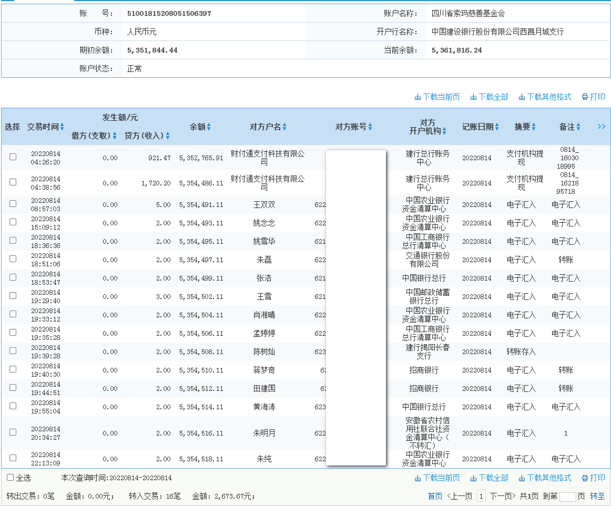611x507 pixels.
Task: Click the 1,720.20 credit amount cell
Action: pyautogui.click(x=156, y=183)
